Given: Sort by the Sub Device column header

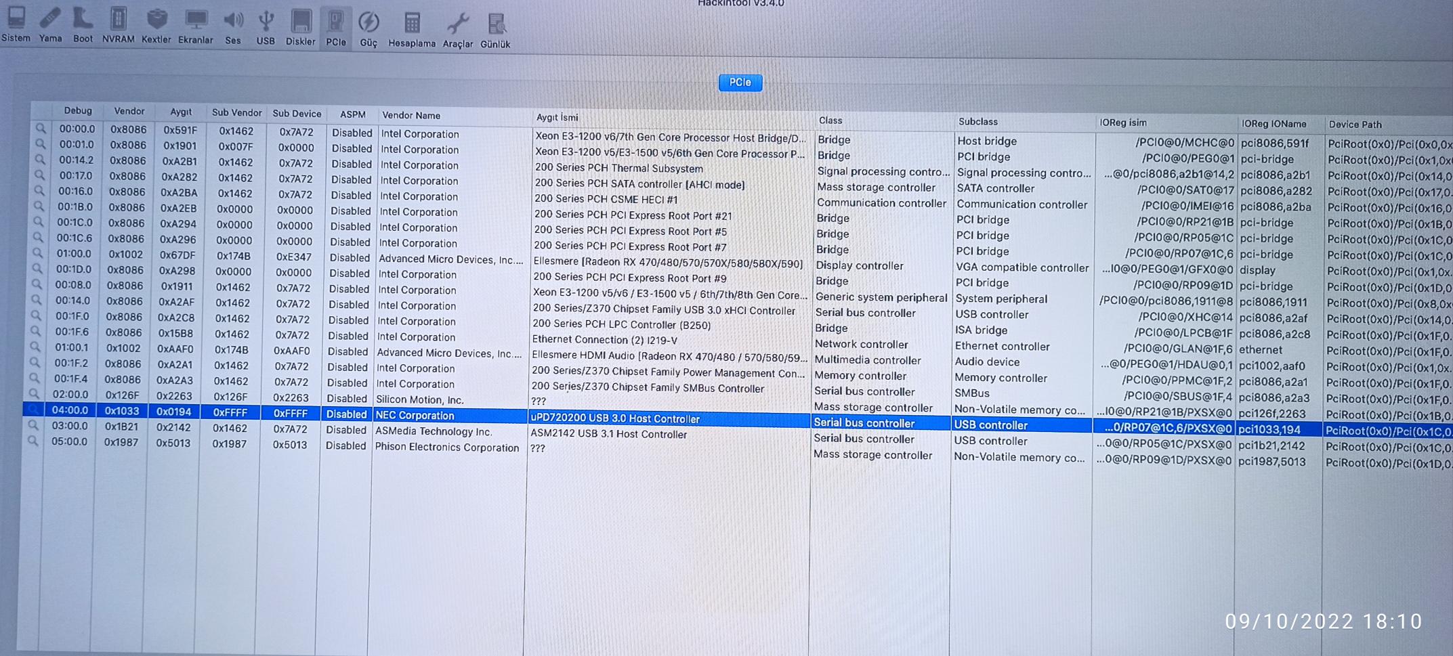Looking at the screenshot, I should pos(297,114).
